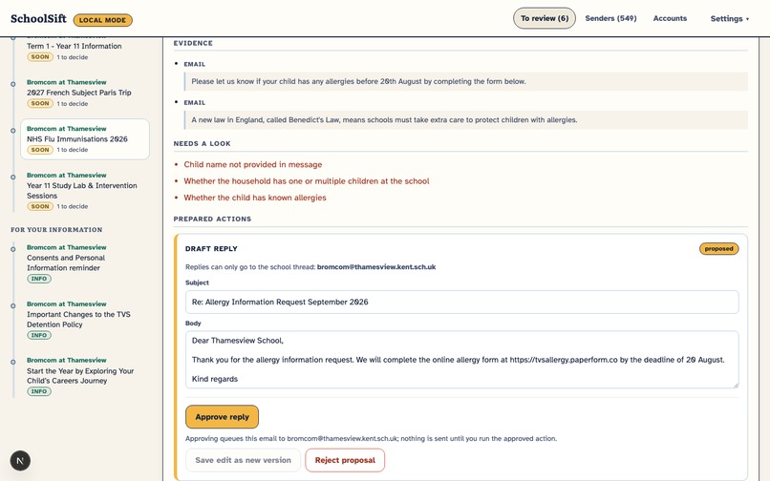Open the round N icon button
This screenshot has width=770, height=481.
tap(20, 460)
